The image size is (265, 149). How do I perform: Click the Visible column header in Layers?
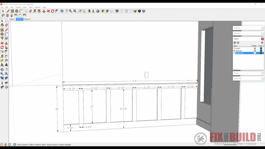click(x=255, y=46)
